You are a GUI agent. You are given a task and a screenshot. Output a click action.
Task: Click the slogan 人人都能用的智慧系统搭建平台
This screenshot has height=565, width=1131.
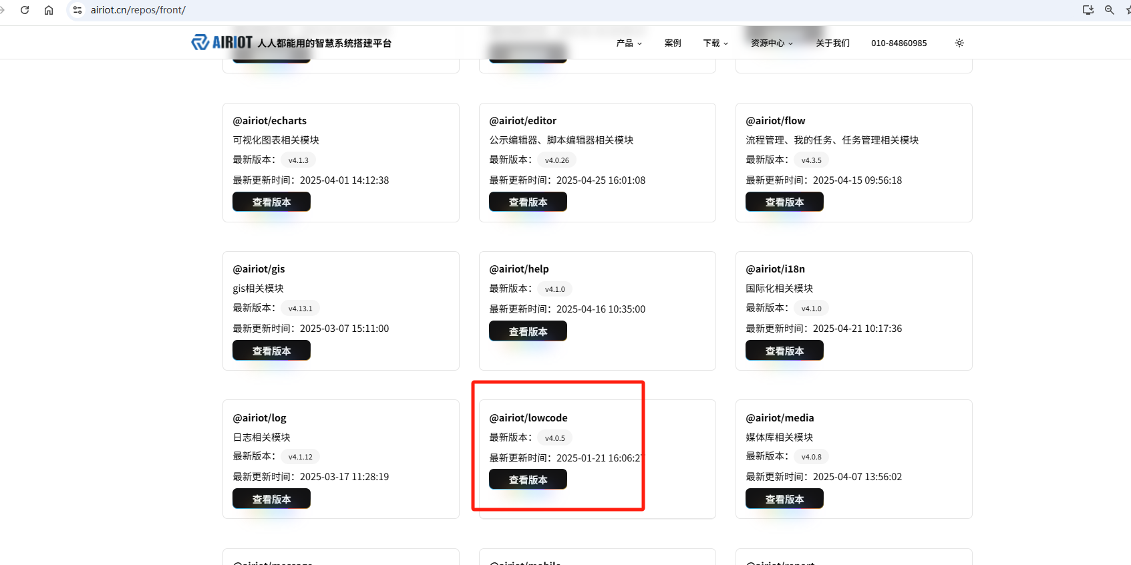(x=325, y=43)
